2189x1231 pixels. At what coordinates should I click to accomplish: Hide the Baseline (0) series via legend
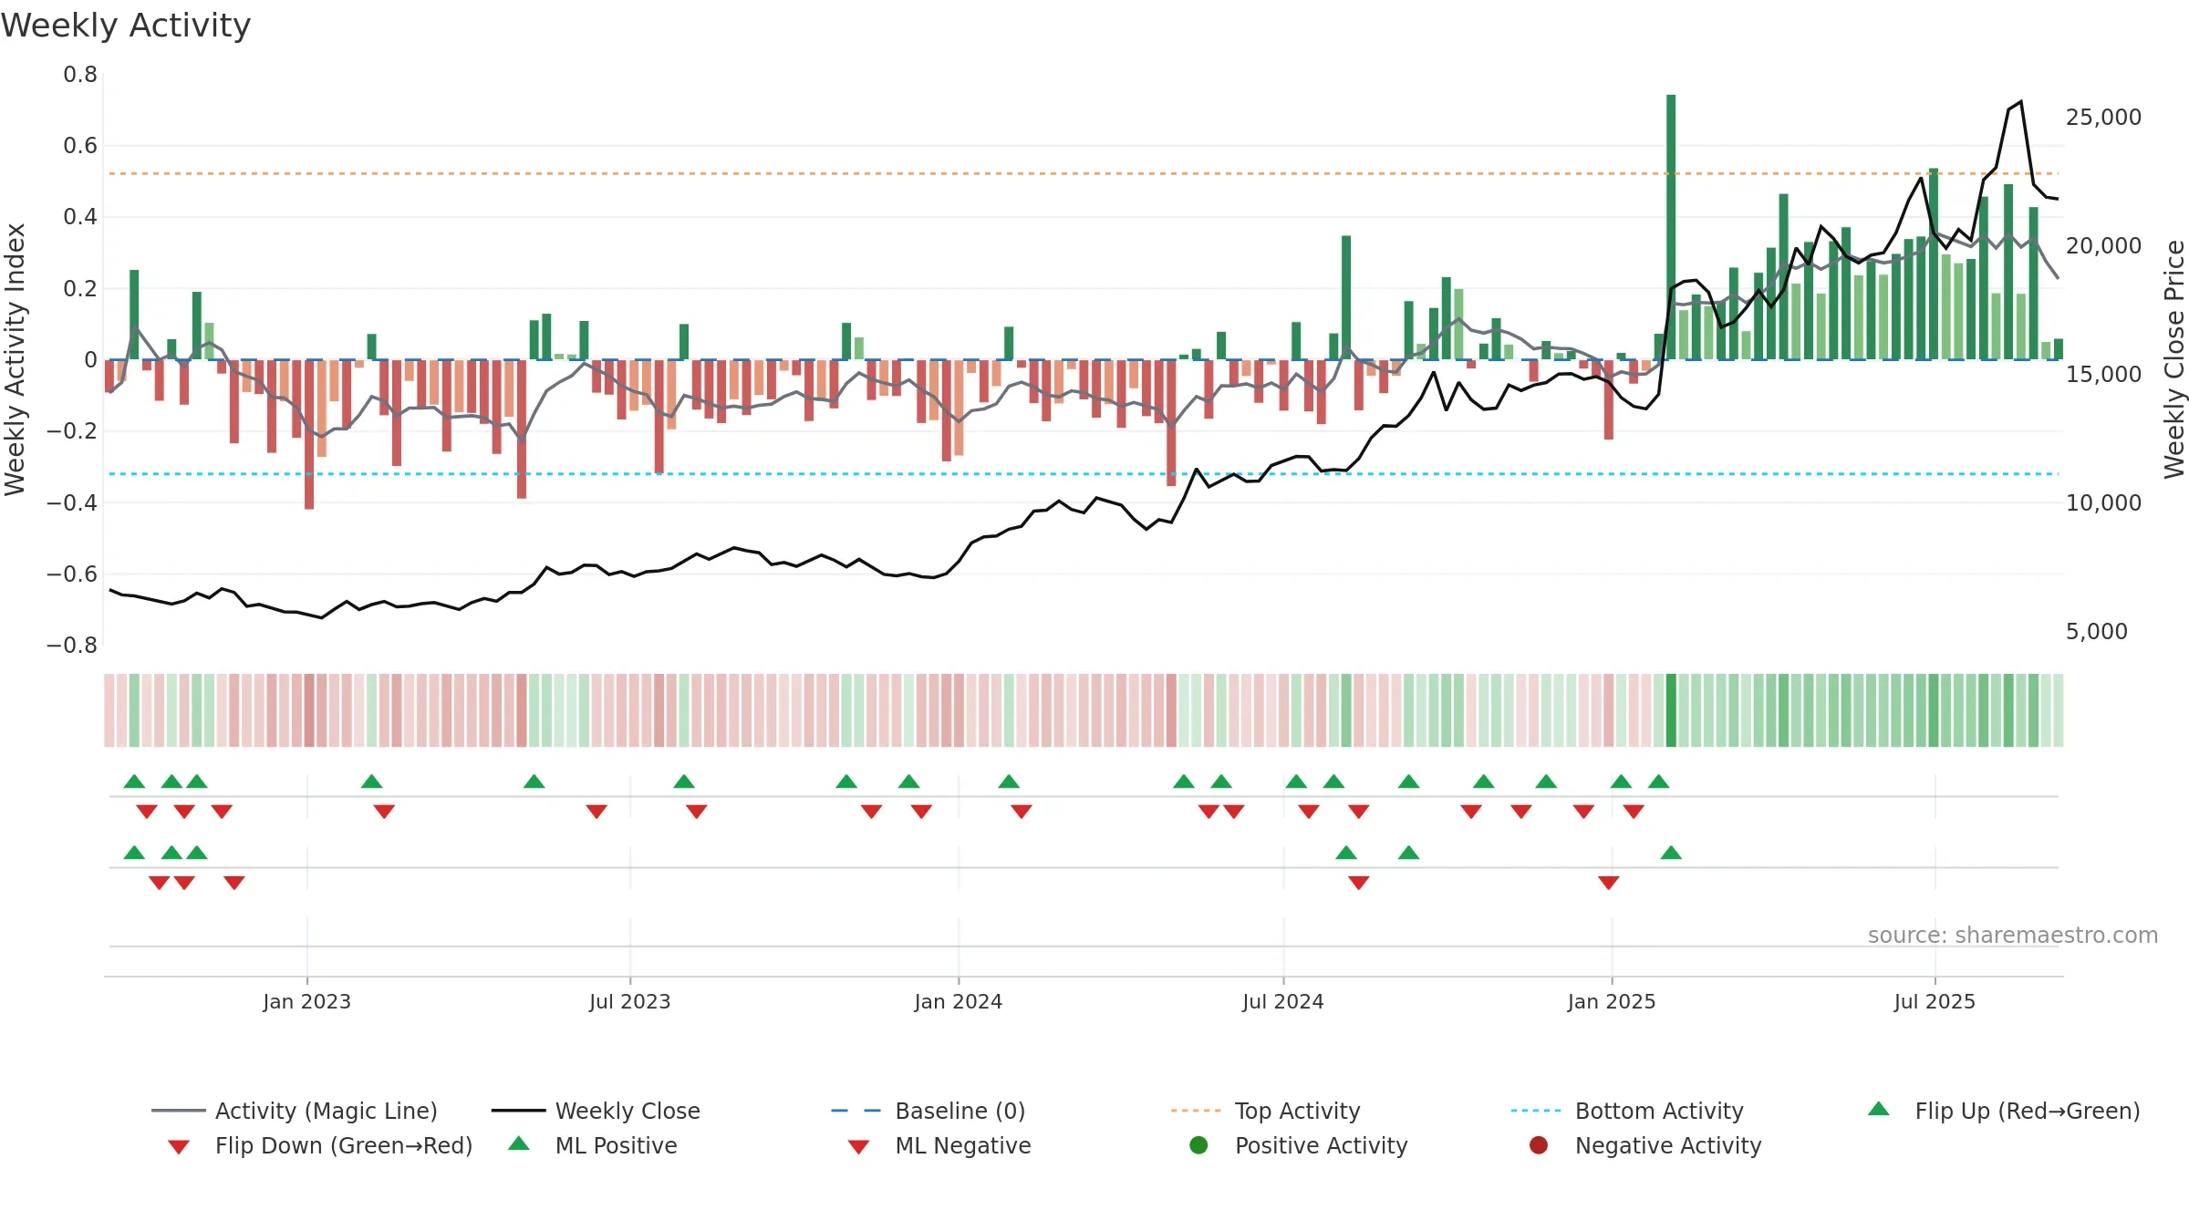(x=929, y=1111)
